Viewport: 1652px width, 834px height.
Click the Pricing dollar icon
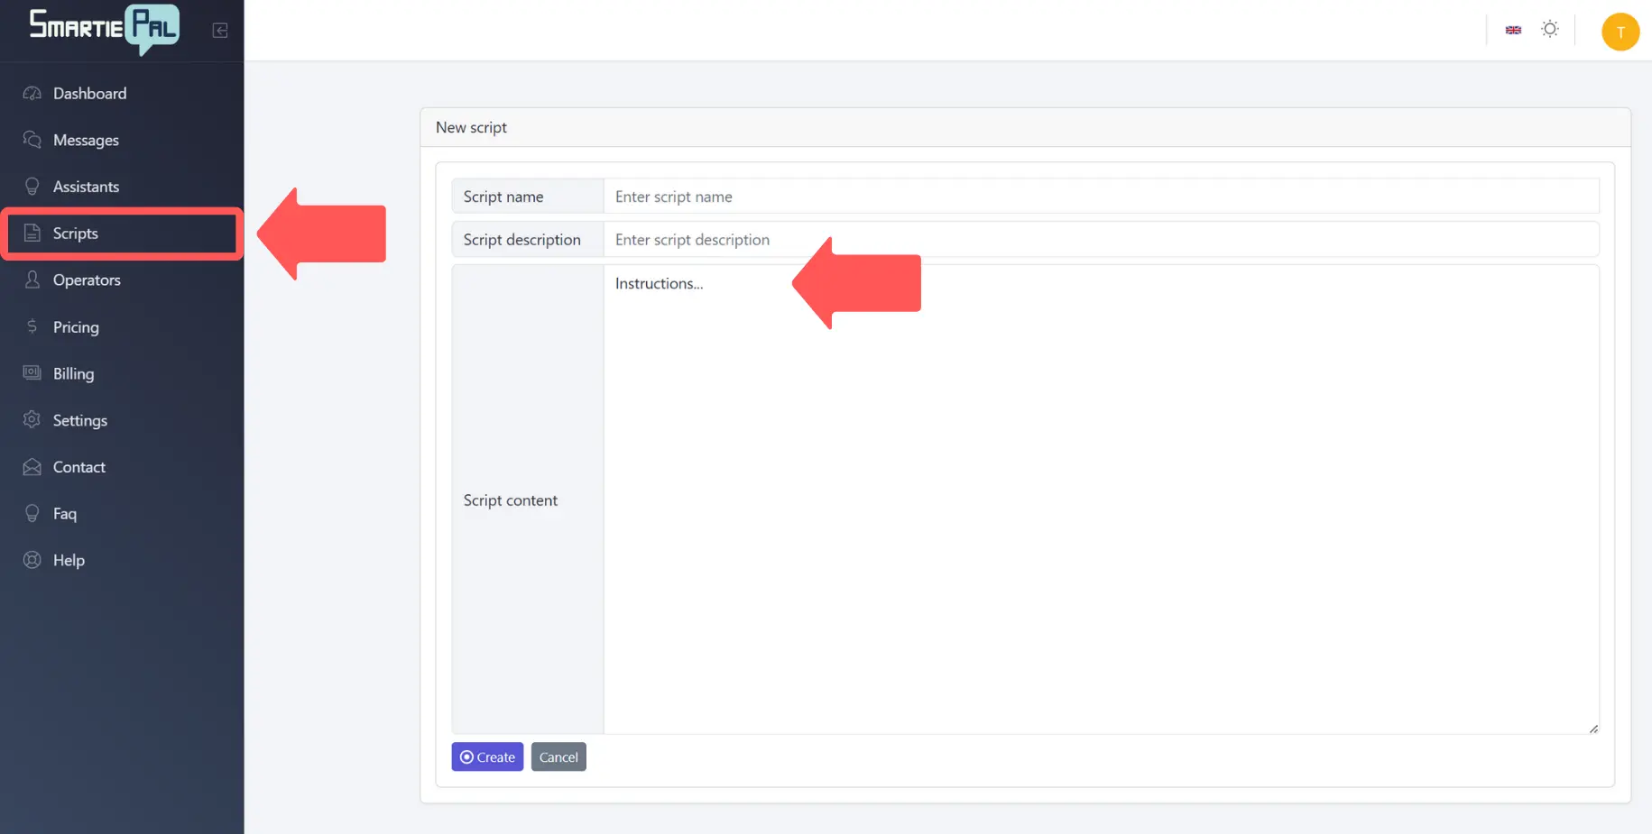pos(32,326)
